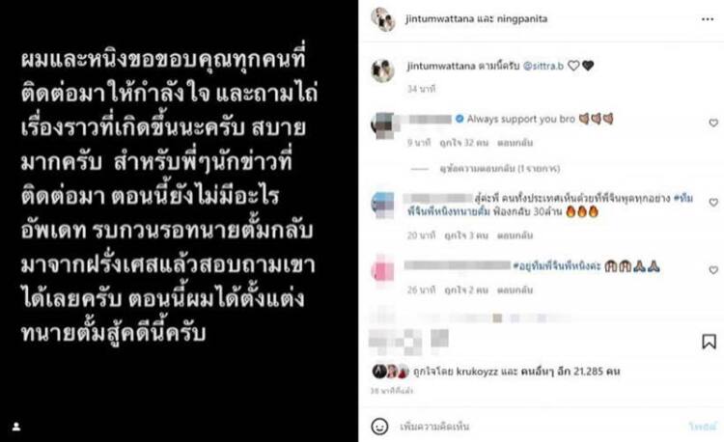This screenshot has height=442, width=724.
Task: Open the three-dot post options menu
Action: tap(708, 19)
